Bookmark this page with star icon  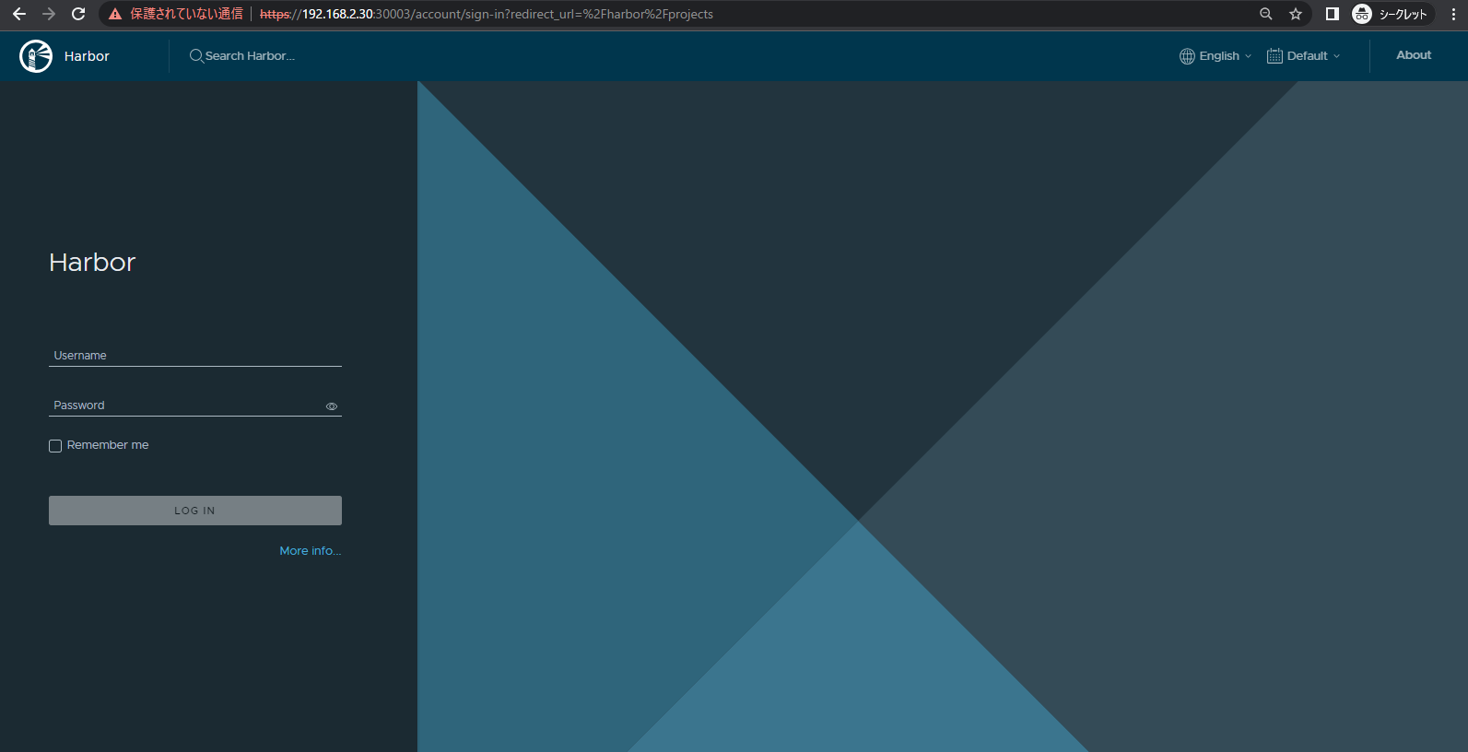(1296, 14)
